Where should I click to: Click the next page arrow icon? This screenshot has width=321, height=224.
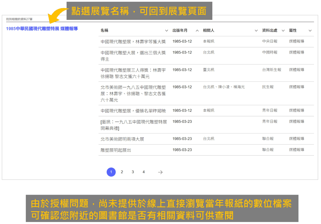160,172
